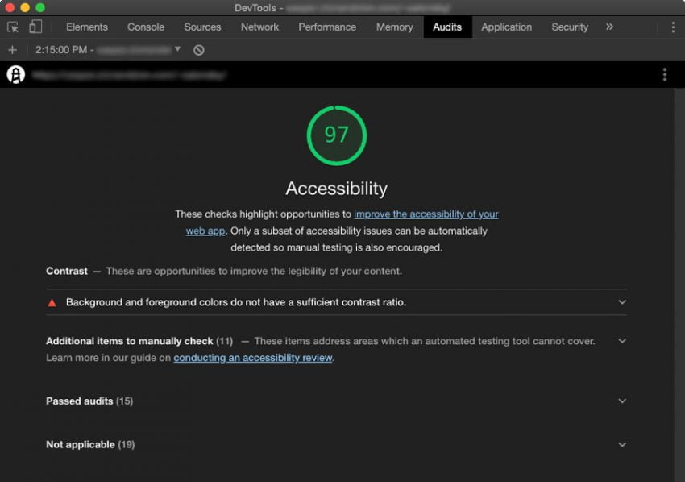Click the plus icon to start new audit
Viewport: 685px width, 482px height.
point(11,49)
